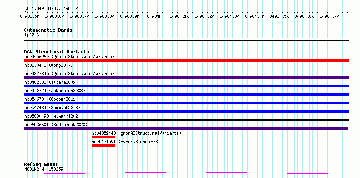Select nsv4056960 (gnomADStructuralVariants) label
This screenshot has height=178, width=360.
69,57
